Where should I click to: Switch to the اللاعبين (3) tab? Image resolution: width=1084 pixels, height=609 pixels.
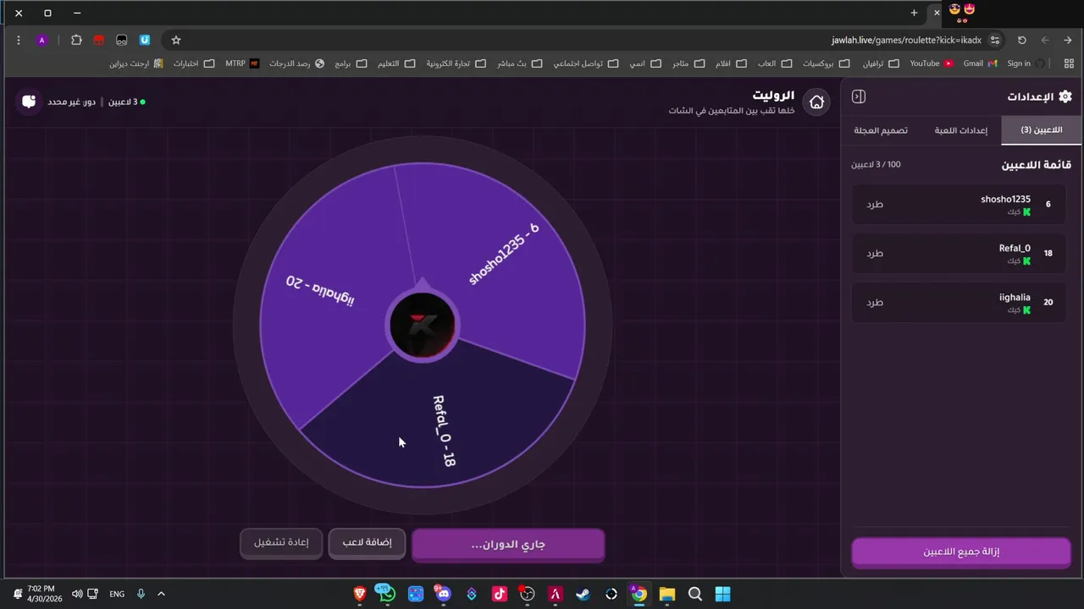[1042, 130]
